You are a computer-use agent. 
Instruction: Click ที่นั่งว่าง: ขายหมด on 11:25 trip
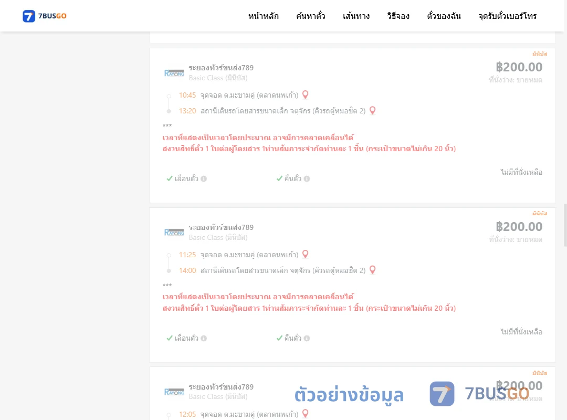click(x=516, y=239)
